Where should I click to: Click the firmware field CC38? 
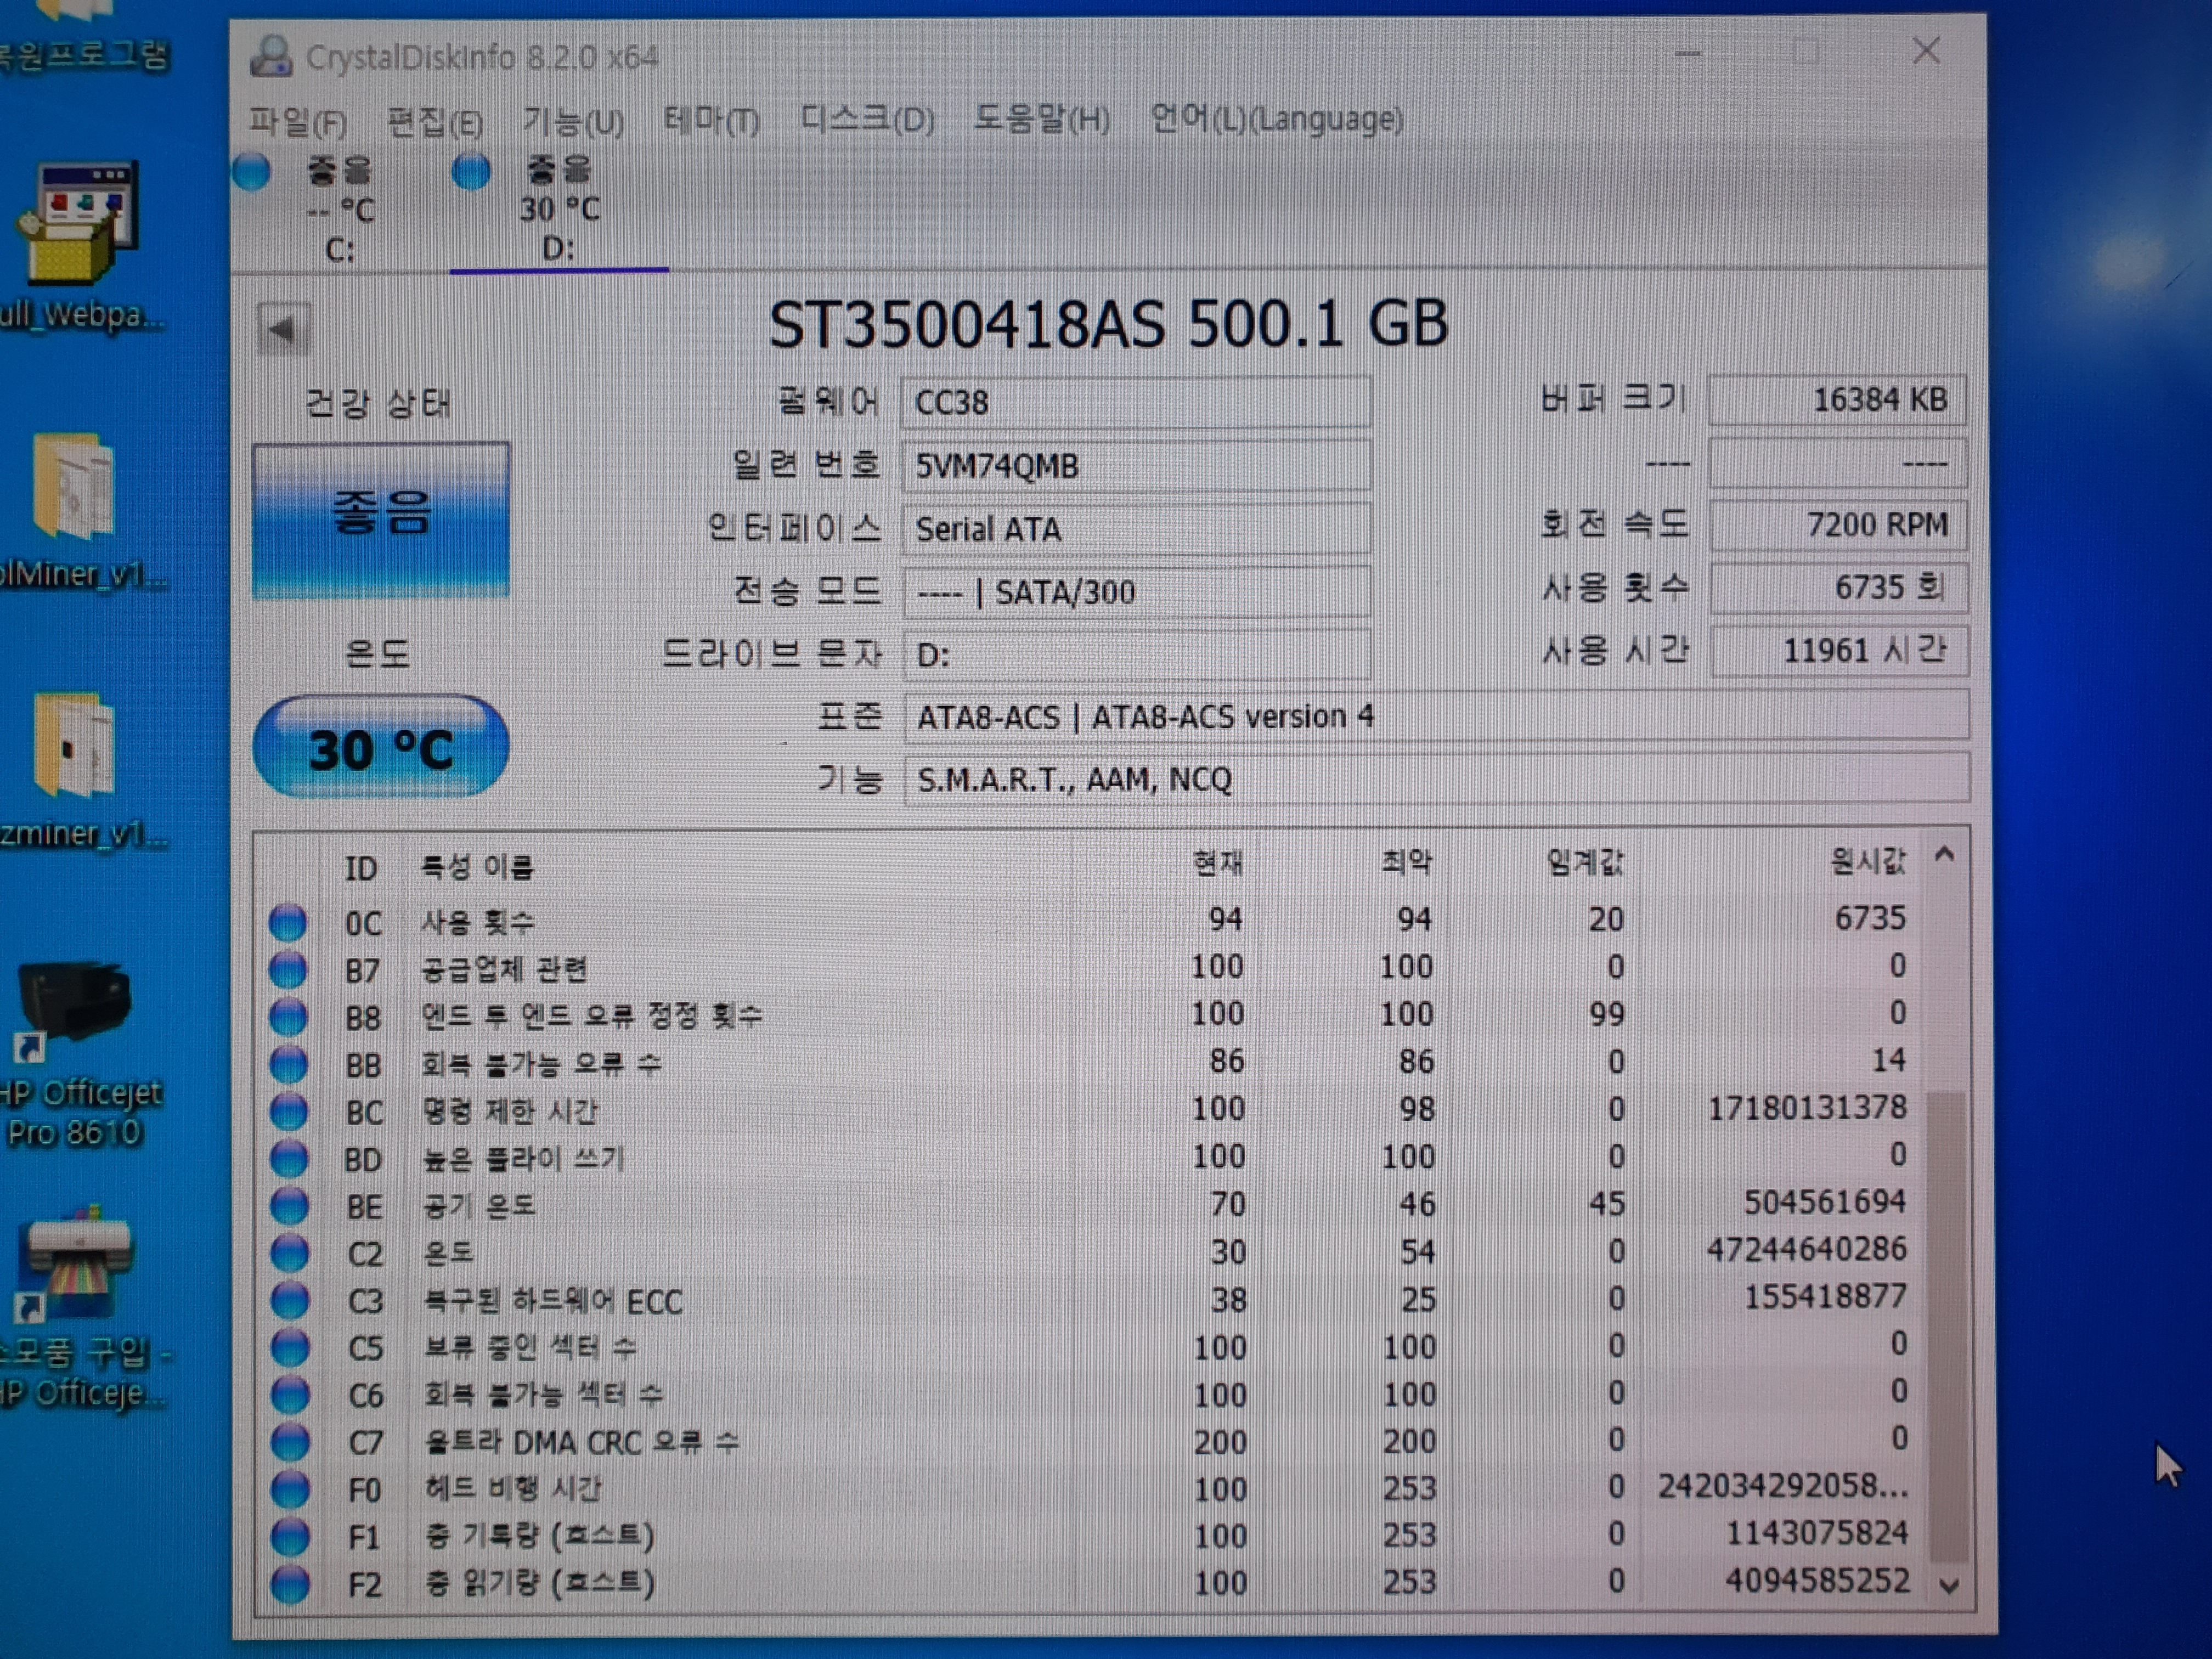pos(1136,402)
